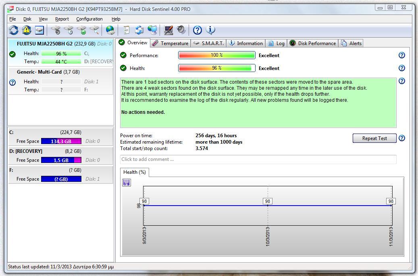Click the help icon next to Repeat Test
This screenshot has height=276, width=418.
pos(402,138)
